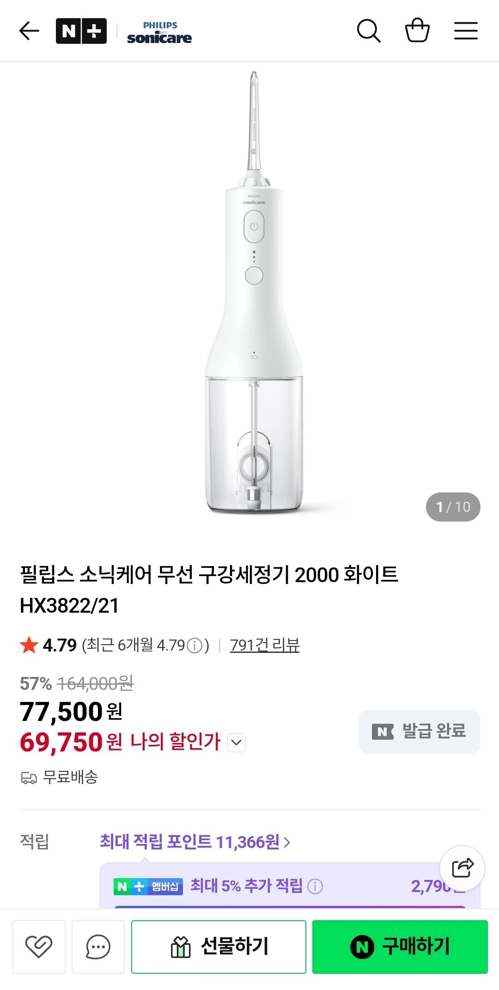Viewport: 499px width, 990px height.
Task: Tap the back arrow icon
Action: (x=29, y=31)
